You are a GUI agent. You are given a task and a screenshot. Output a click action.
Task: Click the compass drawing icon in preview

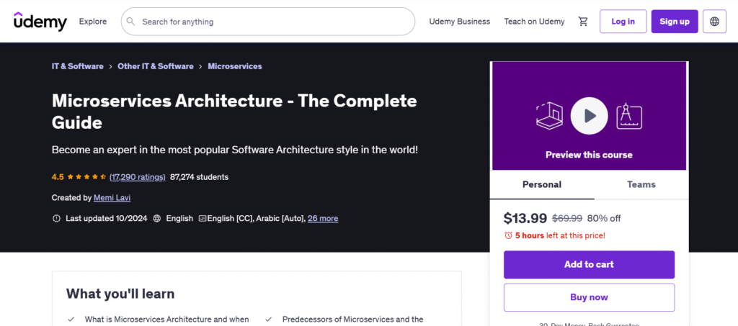tap(628, 116)
